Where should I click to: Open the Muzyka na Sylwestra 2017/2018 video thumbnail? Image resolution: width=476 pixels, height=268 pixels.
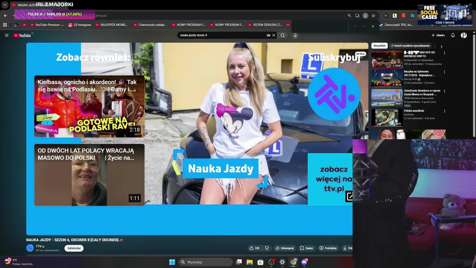pos(387,78)
